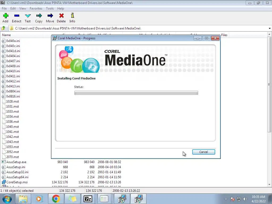Click the Copy toolbar icon

tap(39, 16)
